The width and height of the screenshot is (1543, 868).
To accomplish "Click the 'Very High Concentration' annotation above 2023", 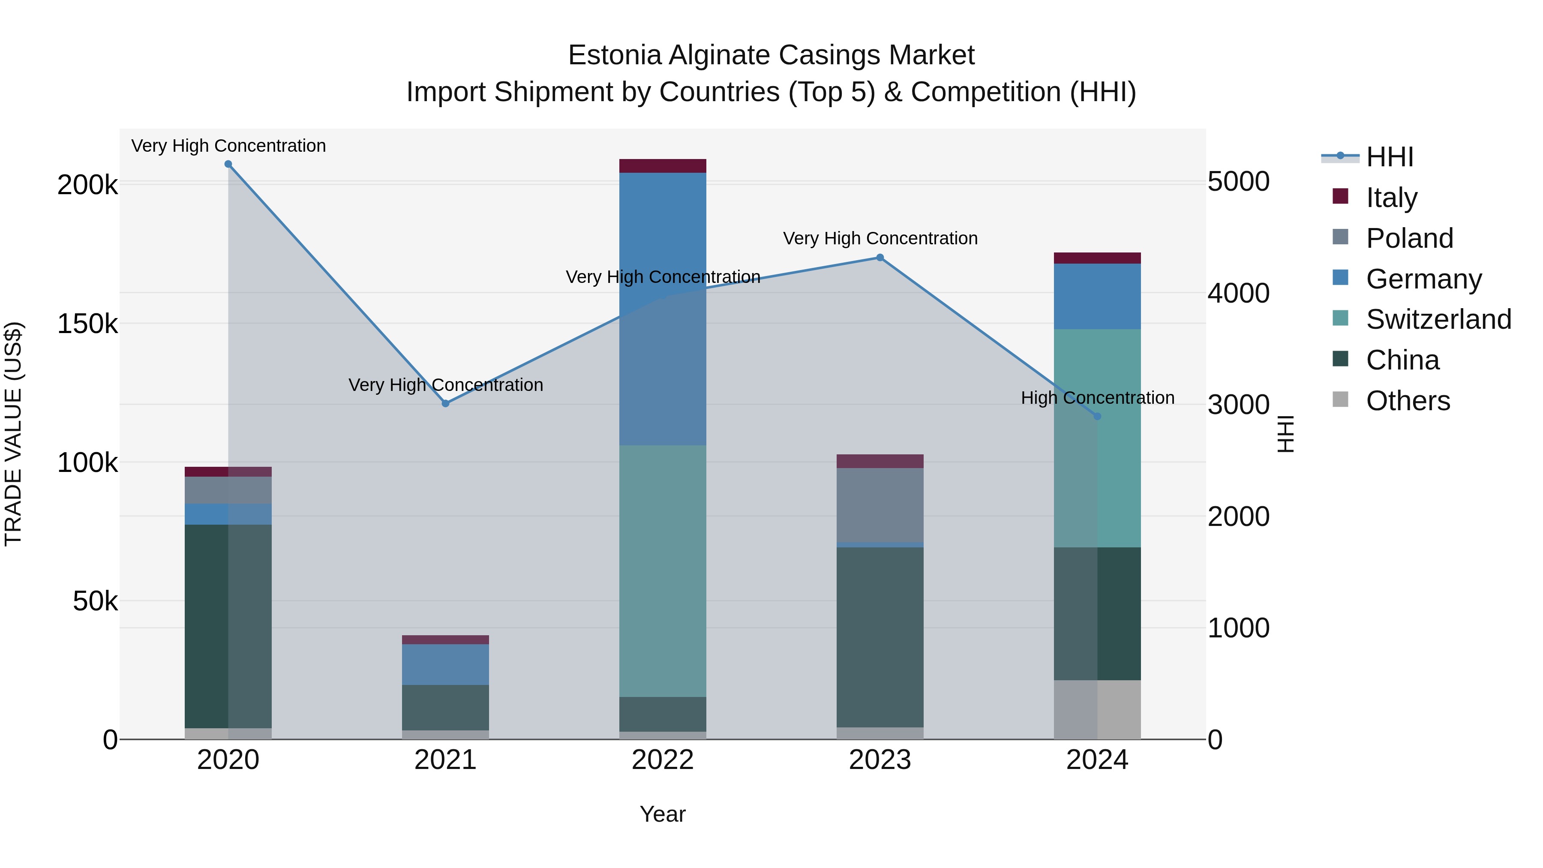I will point(880,238).
